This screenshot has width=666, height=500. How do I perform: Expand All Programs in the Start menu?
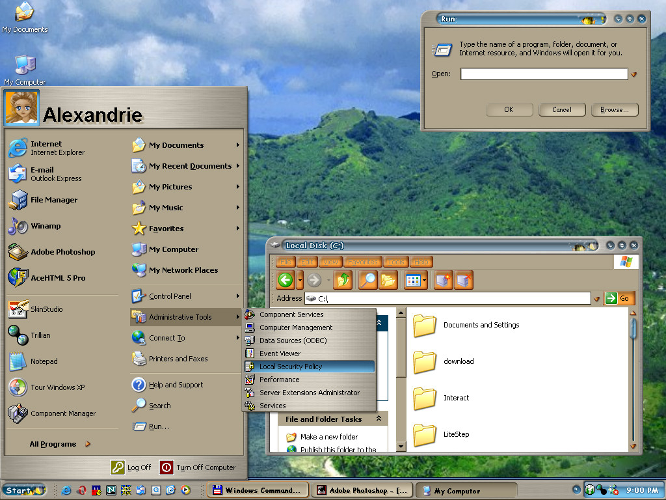[x=60, y=444]
